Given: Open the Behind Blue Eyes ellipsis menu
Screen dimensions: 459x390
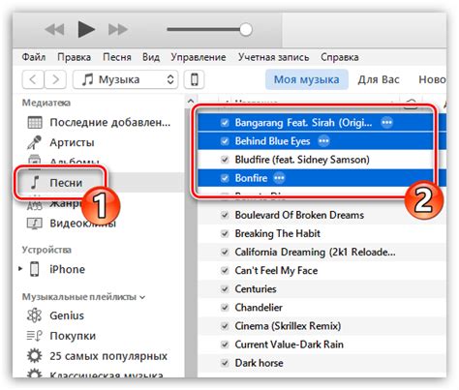Looking at the screenshot, I should [x=323, y=141].
